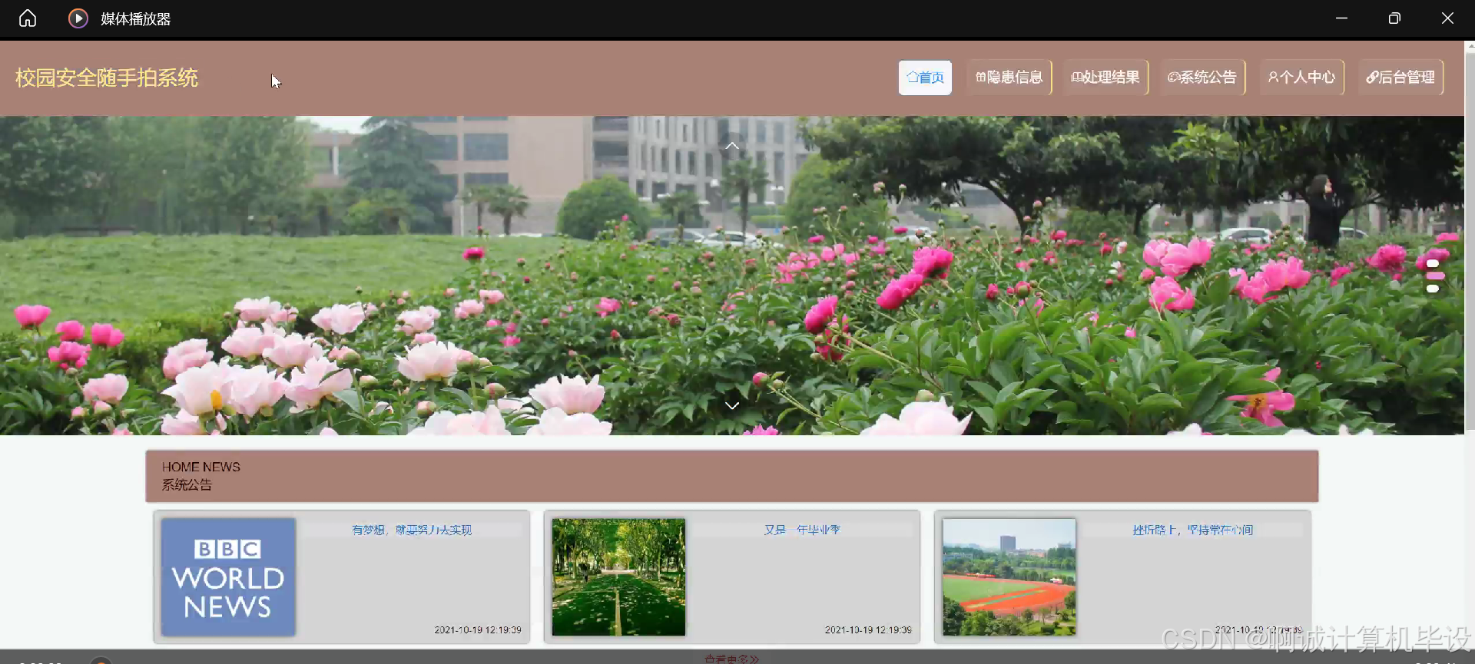The height and width of the screenshot is (664, 1475).
Task: Click the HOME NEWS 系统公告 header
Action: pyautogui.click(x=732, y=476)
